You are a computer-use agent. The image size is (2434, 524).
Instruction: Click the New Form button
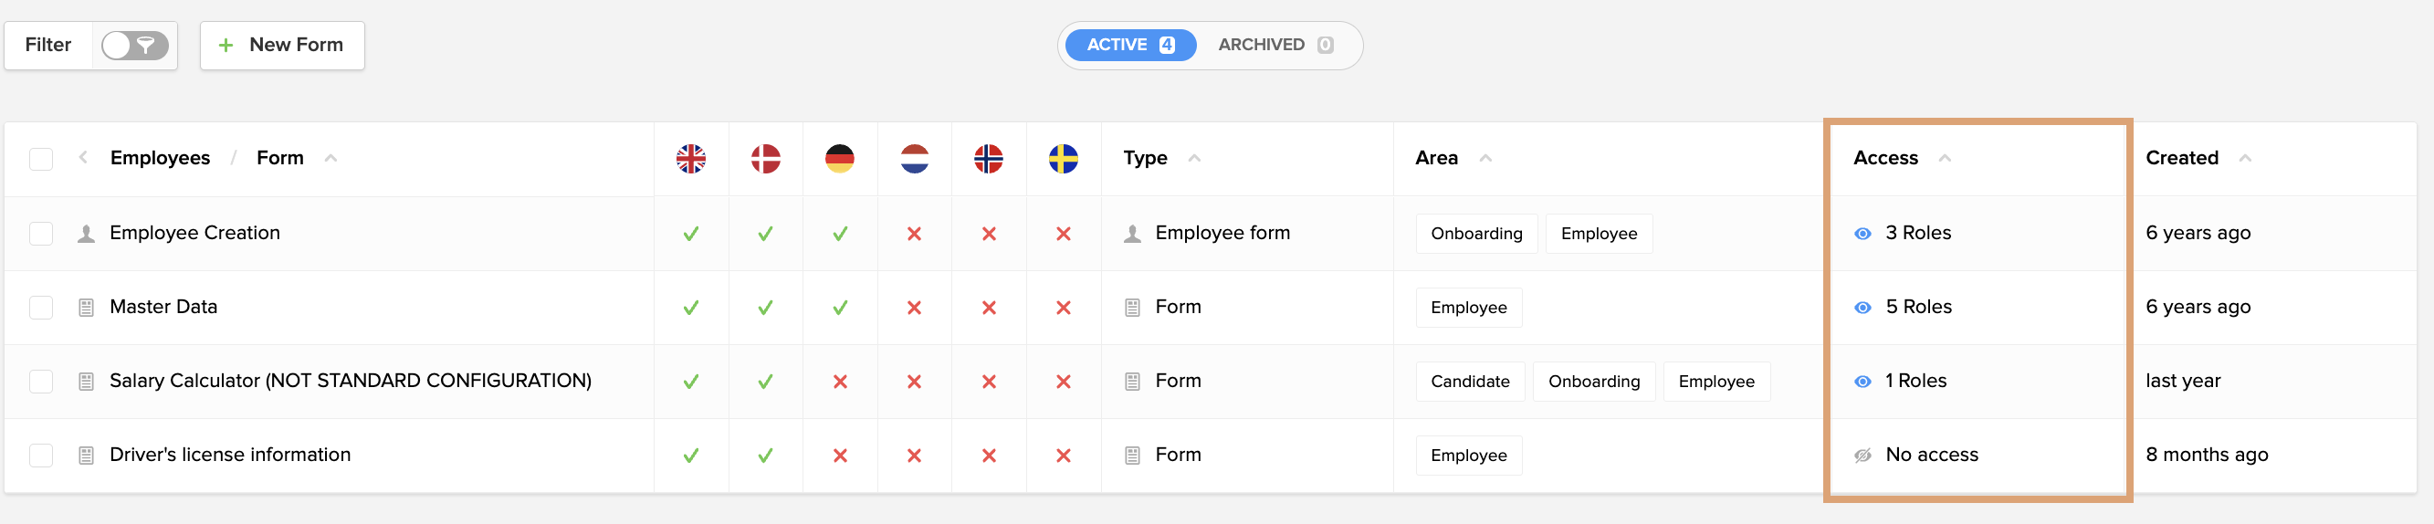coord(281,46)
